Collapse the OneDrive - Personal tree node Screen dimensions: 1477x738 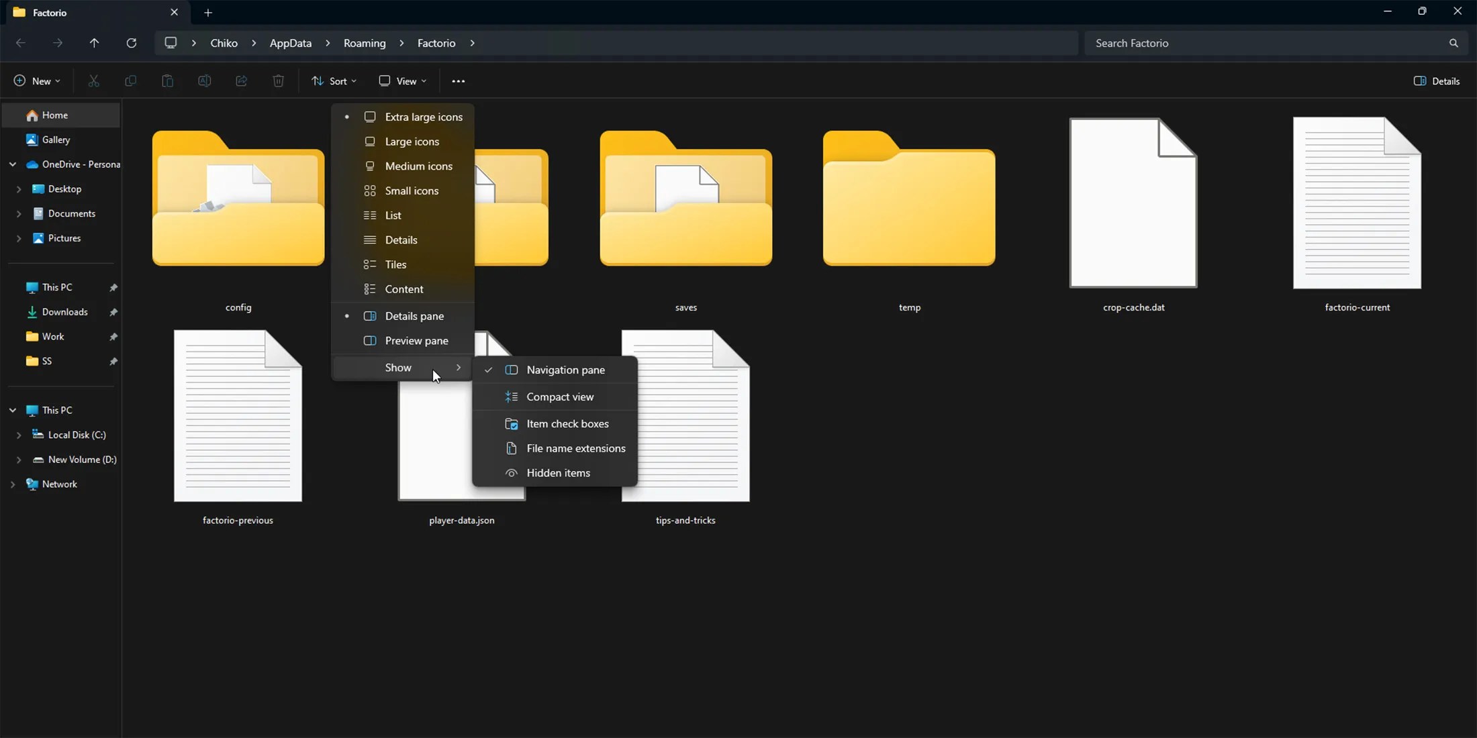pyautogui.click(x=13, y=164)
